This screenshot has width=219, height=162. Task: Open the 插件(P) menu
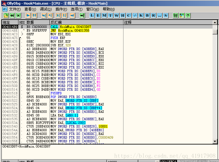point(61,9)
